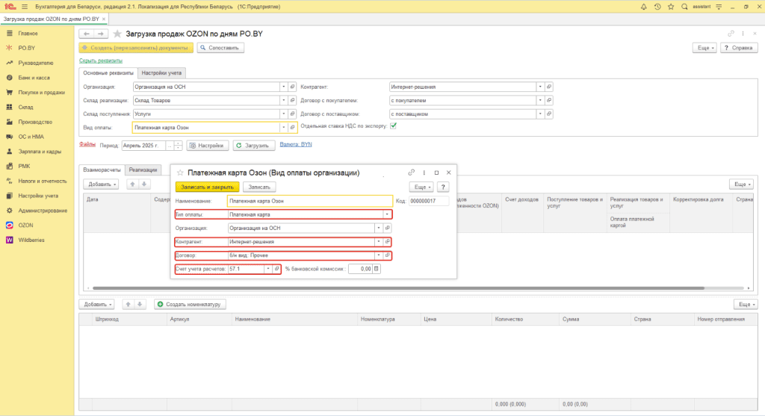Image resolution: width=765 pixels, height=416 pixels.
Task: Open the search magnifier in title bar
Action: [684, 7]
